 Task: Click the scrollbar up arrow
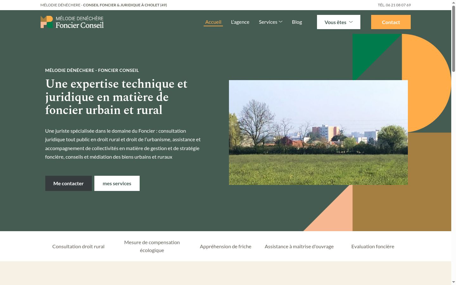(453, 3)
